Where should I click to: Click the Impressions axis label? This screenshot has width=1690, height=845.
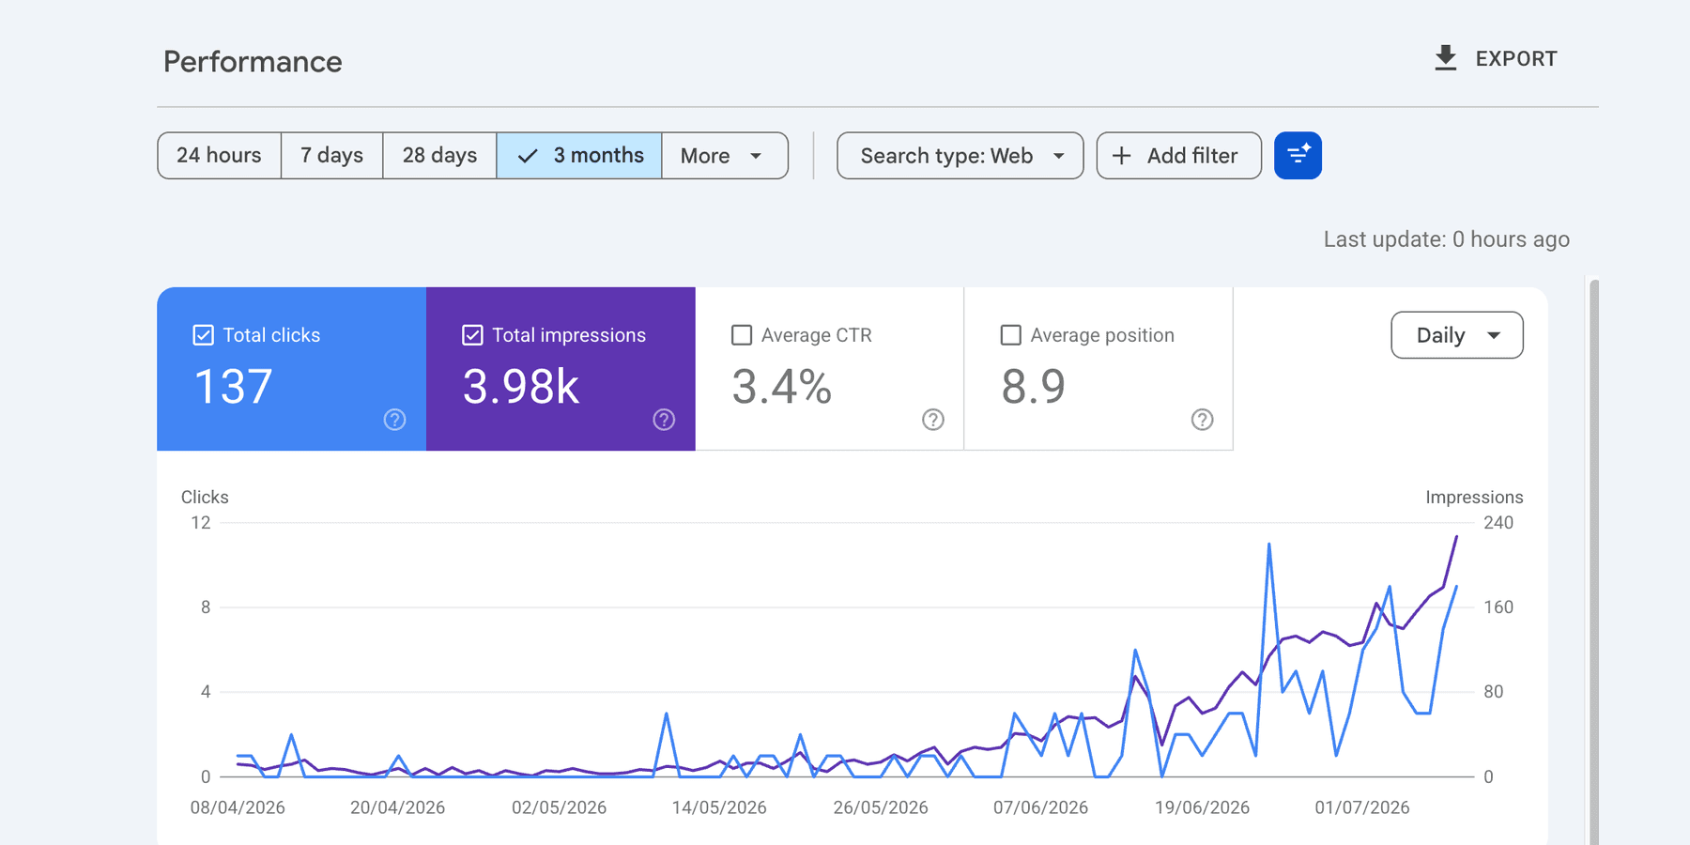click(1474, 497)
